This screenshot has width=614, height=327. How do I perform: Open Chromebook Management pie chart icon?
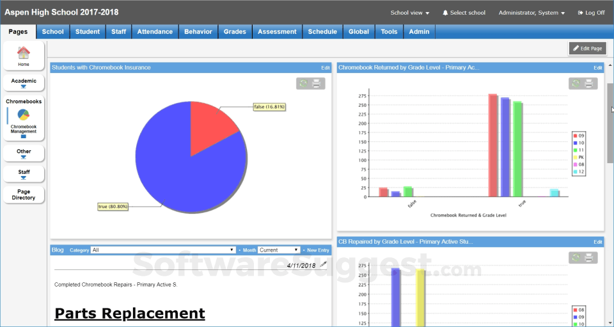[23, 115]
